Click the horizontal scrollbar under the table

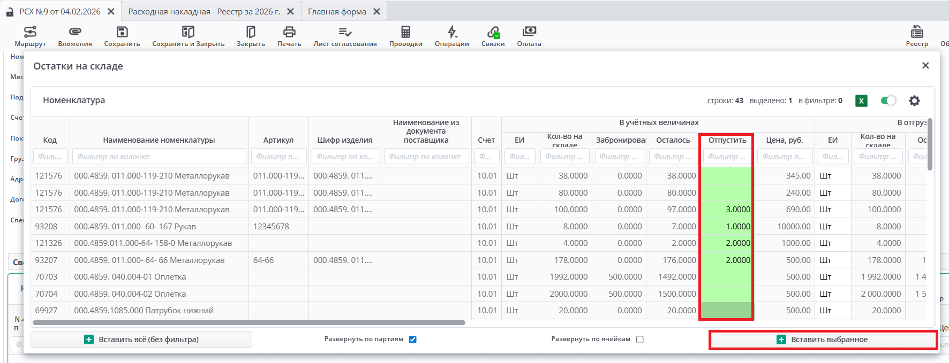pos(249,323)
